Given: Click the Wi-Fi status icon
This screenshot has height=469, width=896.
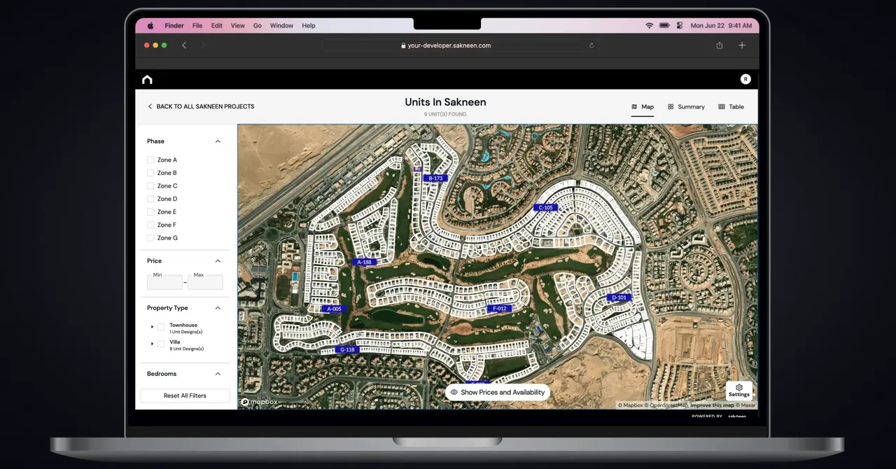Looking at the screenshot, I should (649, 25).
